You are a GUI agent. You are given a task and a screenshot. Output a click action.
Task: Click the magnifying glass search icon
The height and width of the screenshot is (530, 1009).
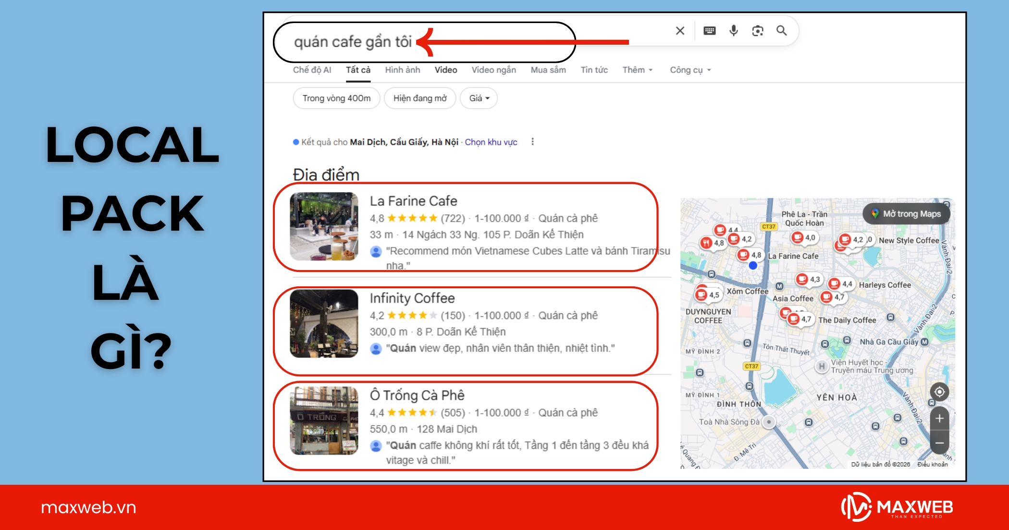(x=782, y=31)
